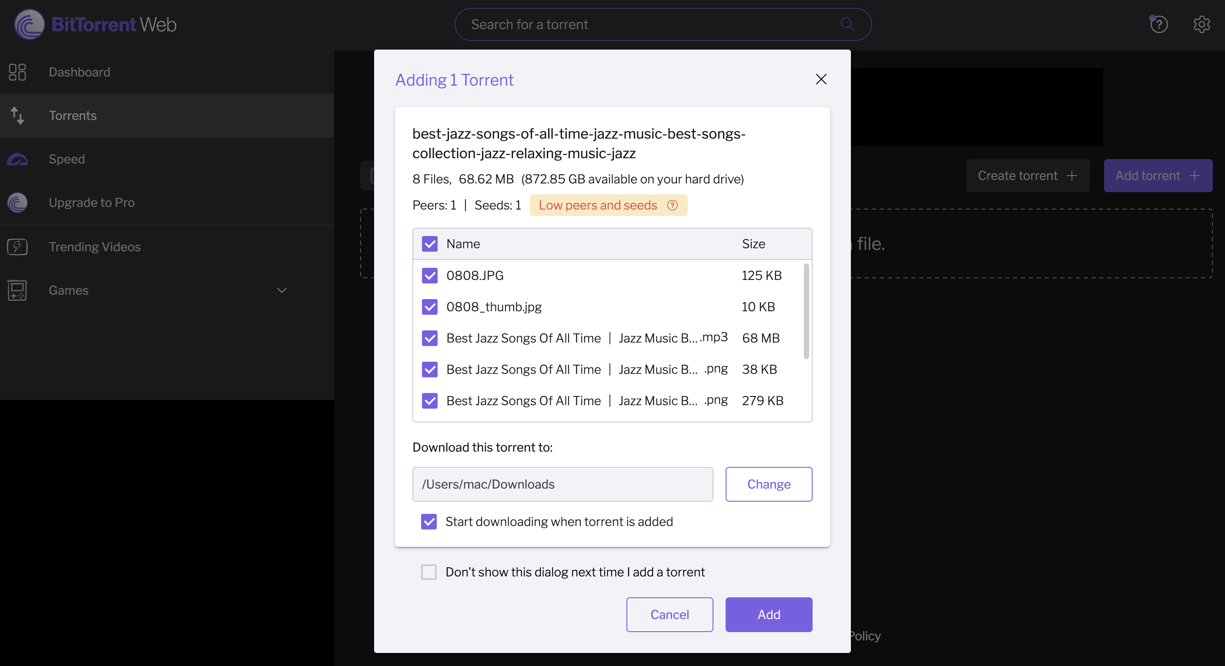Click the Cancel button
This screenshot has width=1225, height=666.
point(669,615)
